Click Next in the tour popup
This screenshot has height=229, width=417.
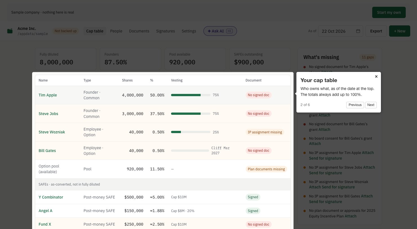coord(371,105)
